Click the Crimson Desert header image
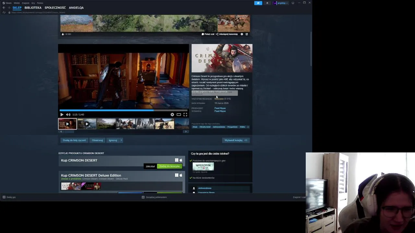Image resolution: width=415 pixels, height=233 pixels. click(222, 58)
